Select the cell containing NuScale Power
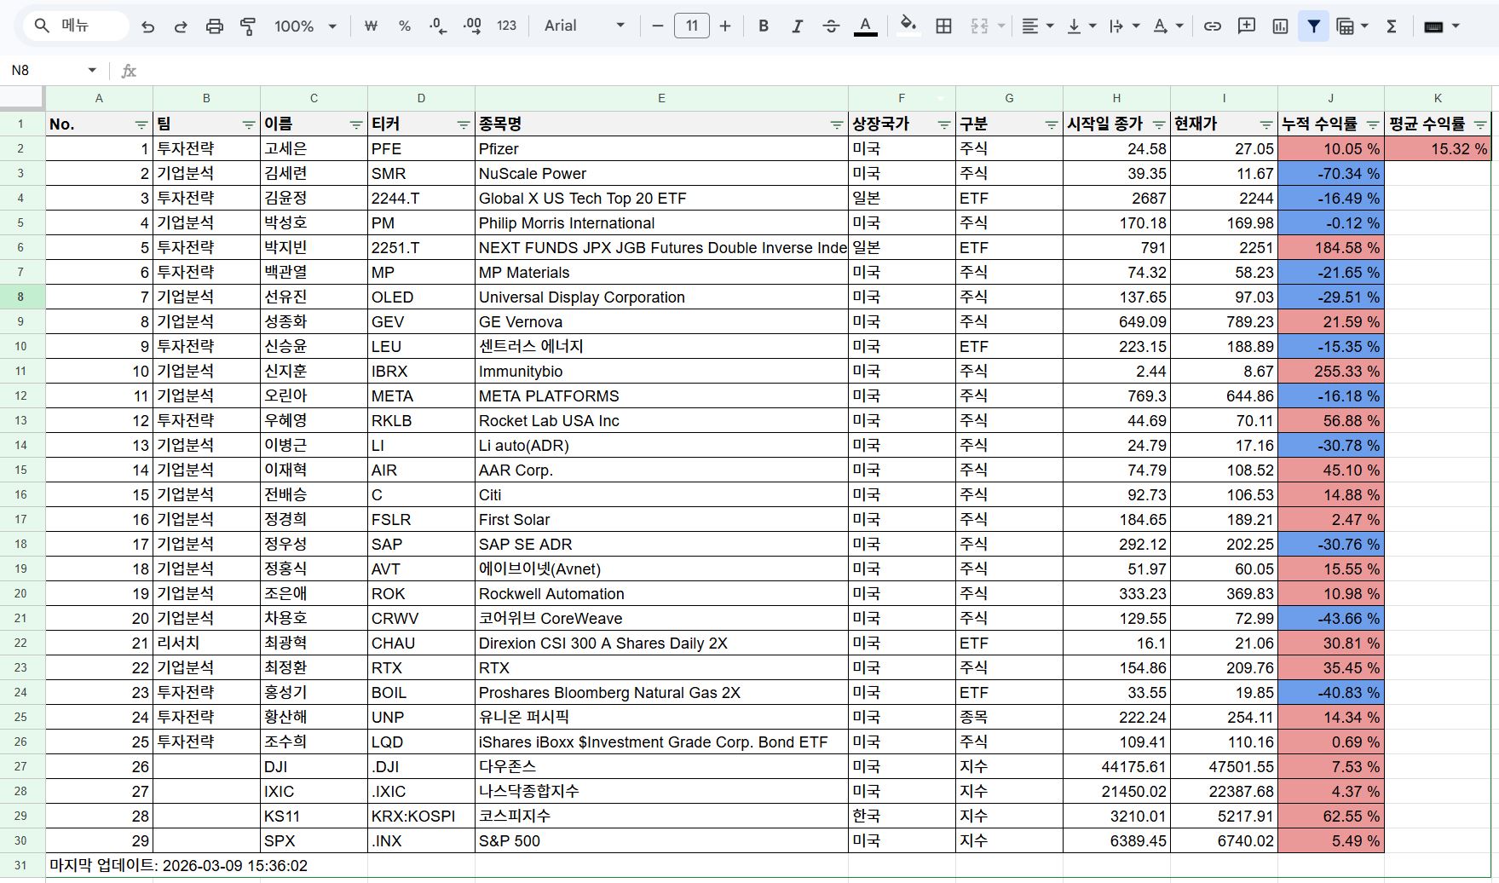The height and width of the screenshot is (883, 1499). click(x=660, y=174)
